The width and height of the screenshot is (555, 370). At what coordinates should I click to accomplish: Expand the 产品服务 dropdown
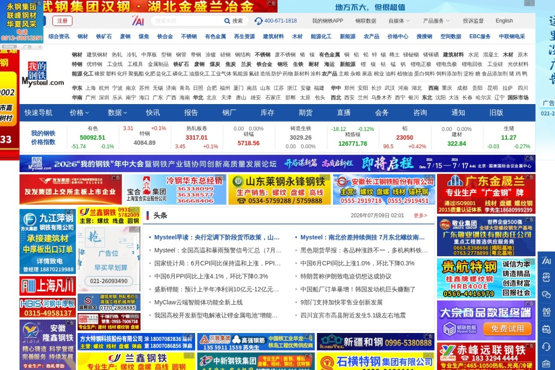pos(436,21)
